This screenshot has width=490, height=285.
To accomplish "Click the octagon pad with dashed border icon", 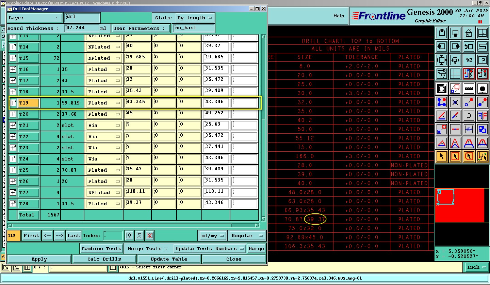I will tap(483, 89).
